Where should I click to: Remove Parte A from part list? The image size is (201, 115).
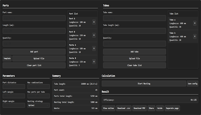point(94,48)
